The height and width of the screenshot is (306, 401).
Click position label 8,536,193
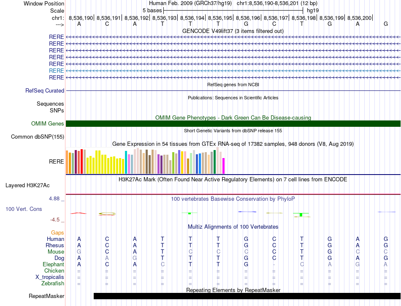pos(165,18)
